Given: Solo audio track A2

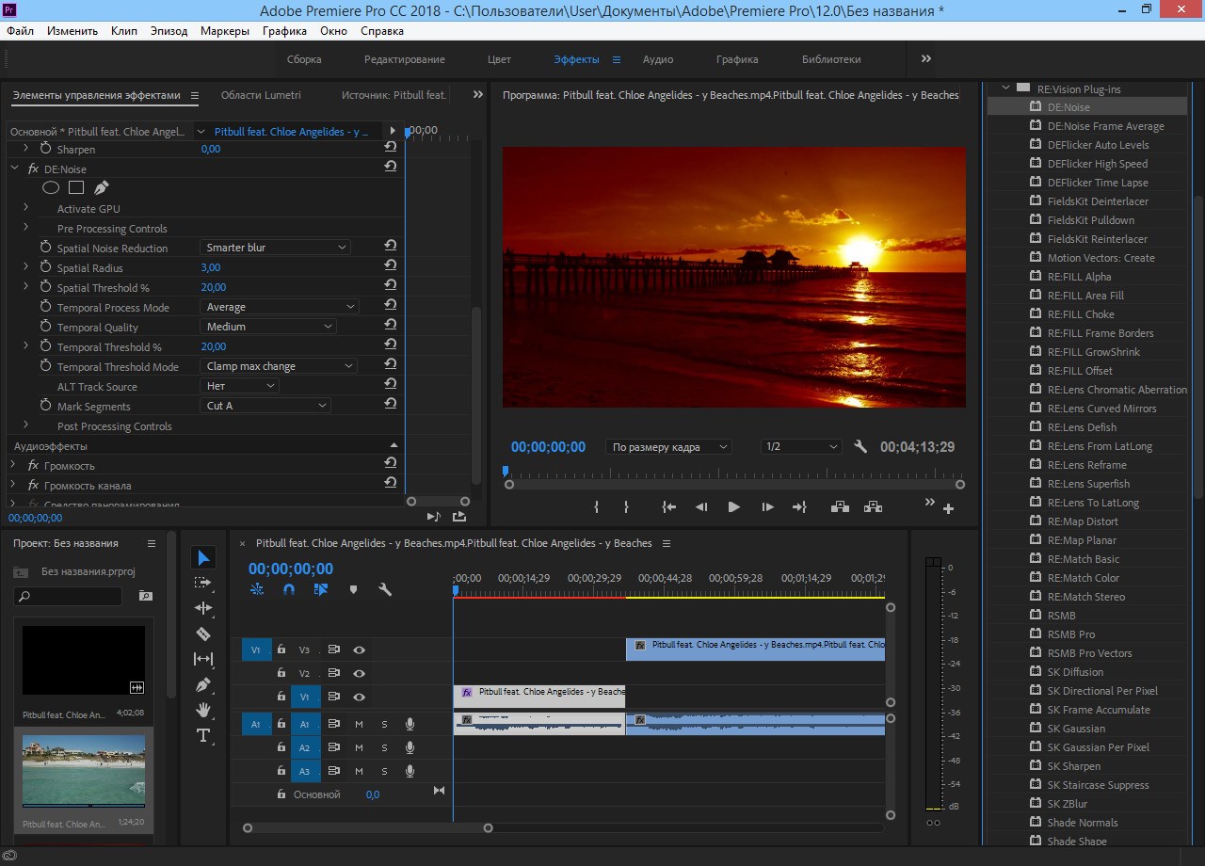Looking at the screenshot, I should [384, 747].
